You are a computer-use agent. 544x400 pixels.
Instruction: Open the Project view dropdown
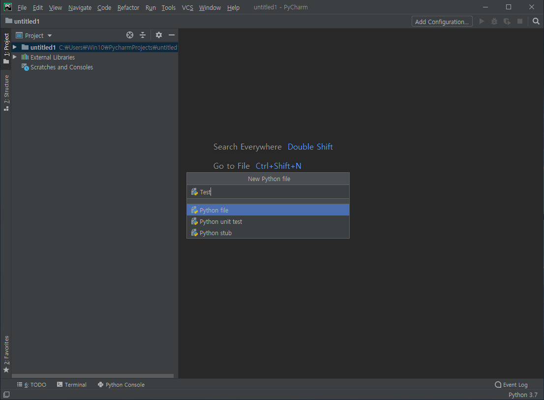34,35
